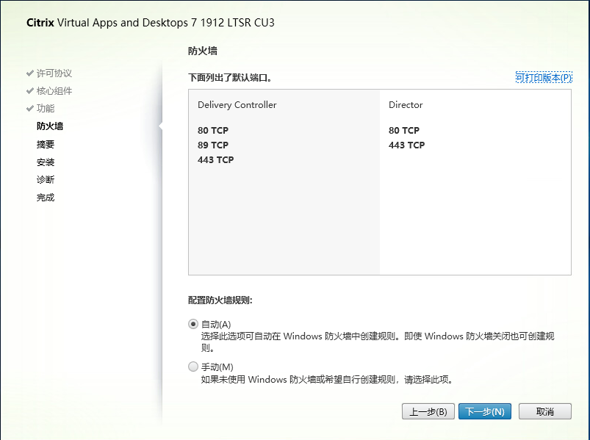Click the 功能 step checkmark icon

pyautogui.click(x=30, y=109)
